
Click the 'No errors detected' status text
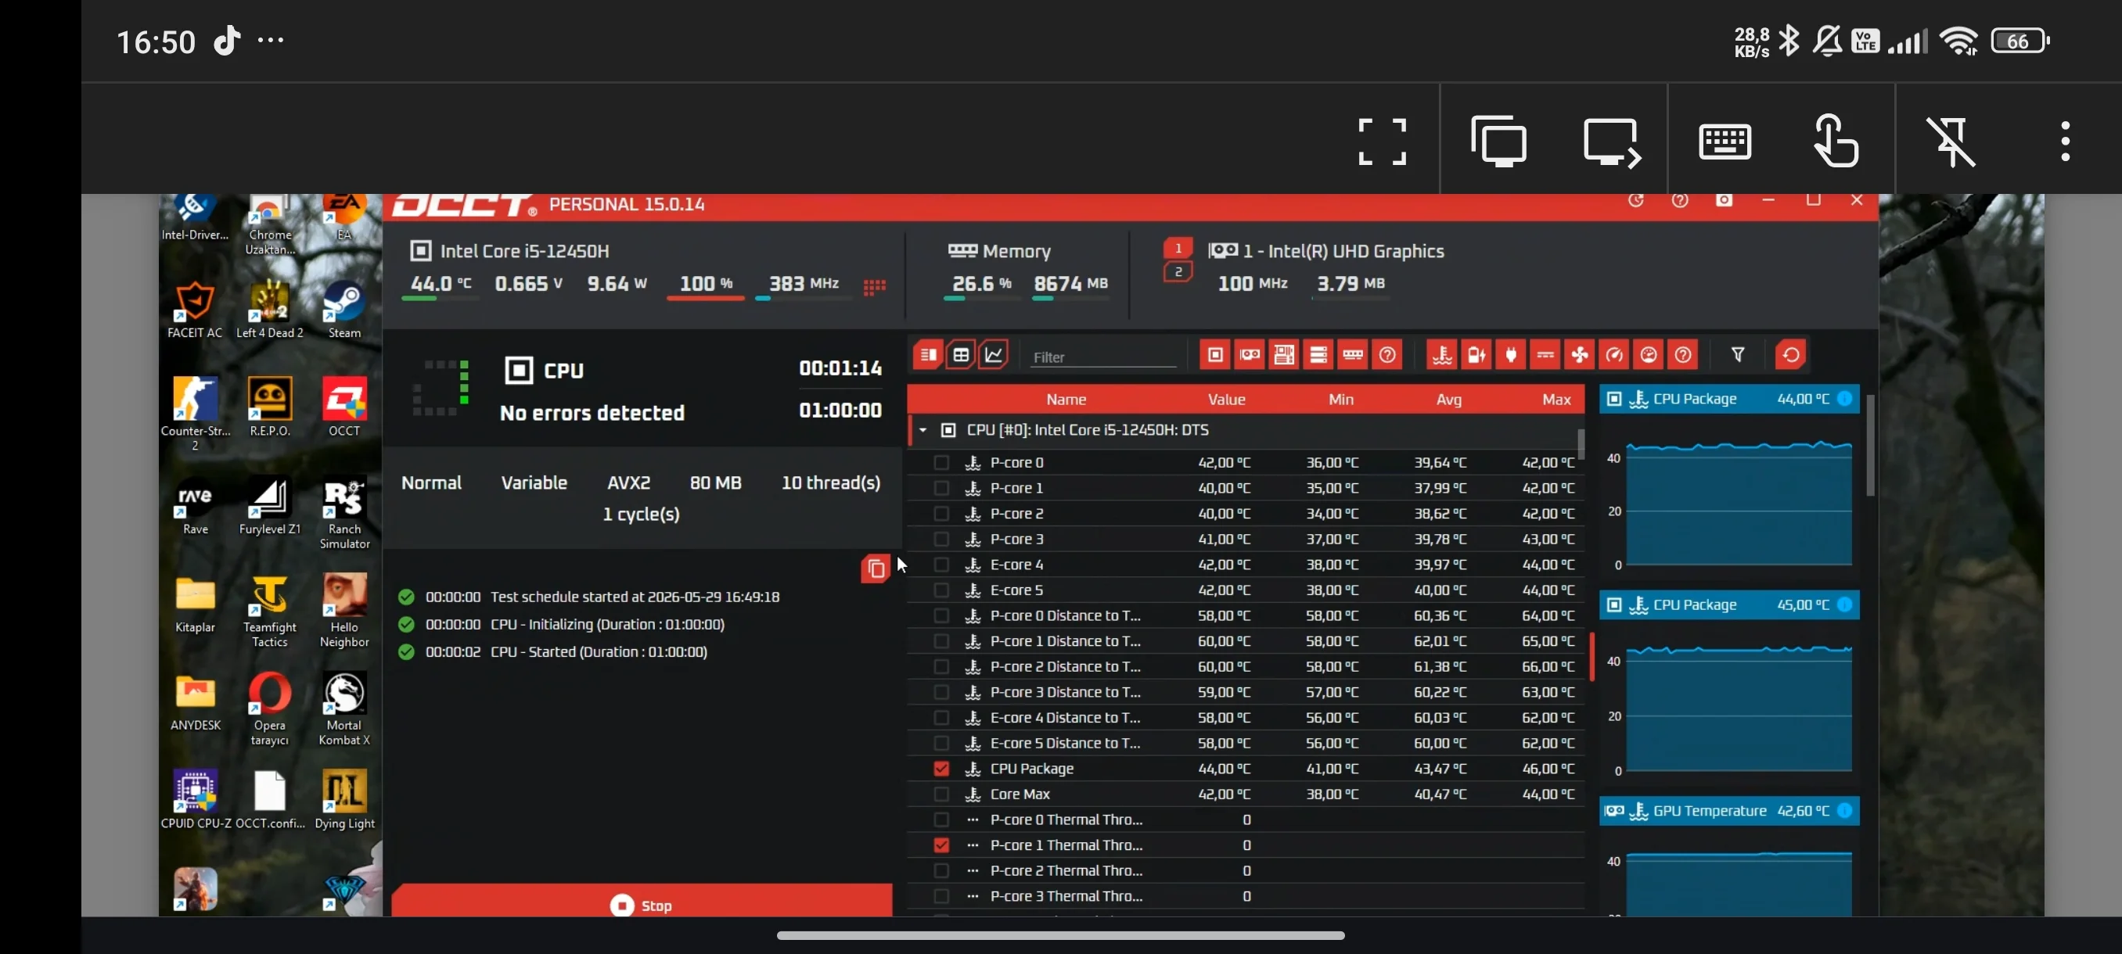click(592, 412)
